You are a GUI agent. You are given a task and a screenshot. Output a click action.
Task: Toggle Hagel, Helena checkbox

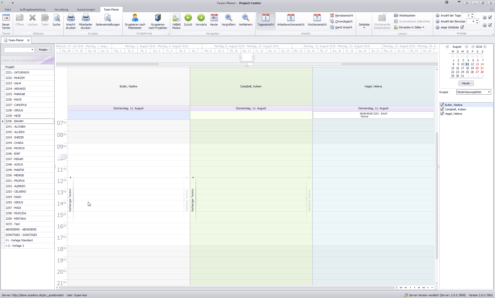[x=442, y=114]
